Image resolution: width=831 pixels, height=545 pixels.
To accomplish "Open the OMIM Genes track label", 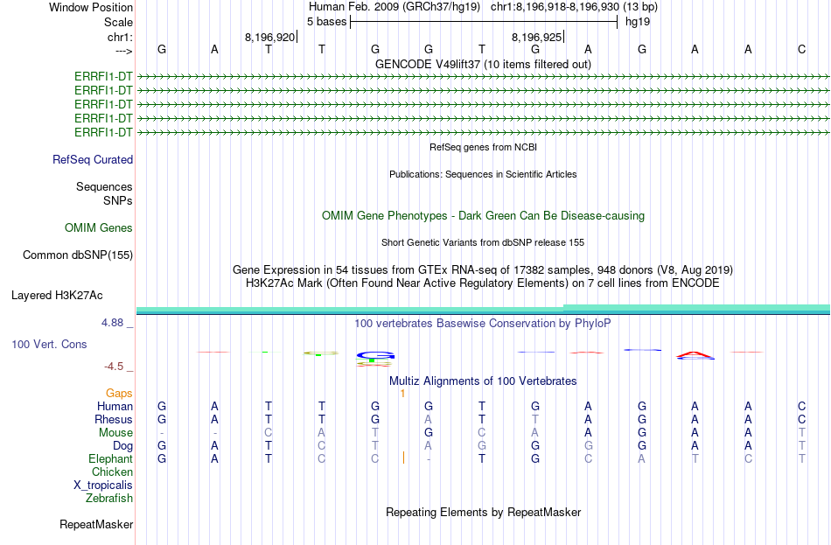I will tap(98, 228).
